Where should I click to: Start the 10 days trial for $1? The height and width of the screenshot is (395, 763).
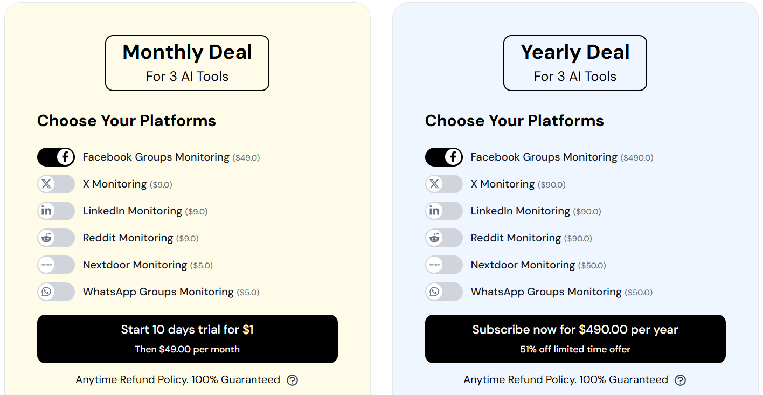point(187,339)
